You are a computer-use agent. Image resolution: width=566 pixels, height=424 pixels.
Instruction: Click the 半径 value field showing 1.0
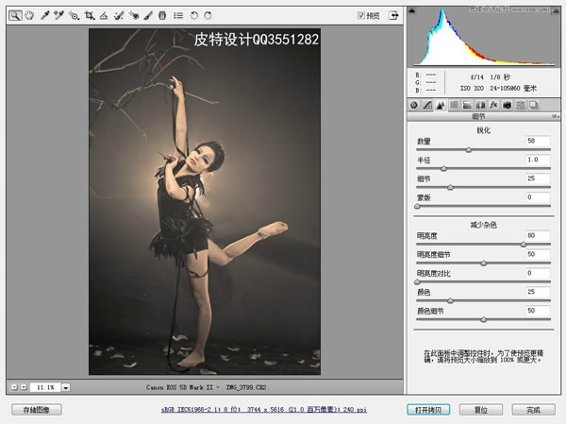click(x=538, y=160)
